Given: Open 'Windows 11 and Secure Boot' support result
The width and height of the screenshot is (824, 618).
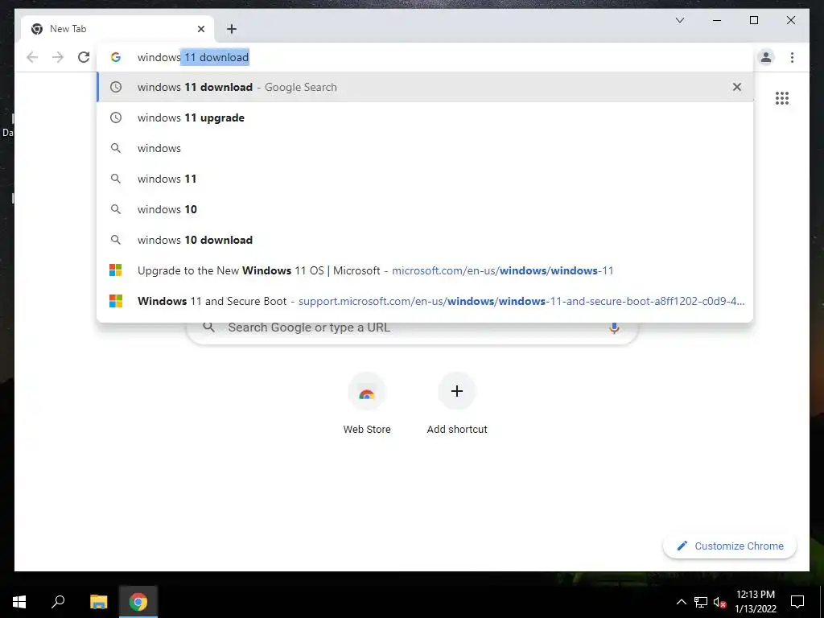Looking at the screenshot, I should pyautogui.click(x=425, y=301).
